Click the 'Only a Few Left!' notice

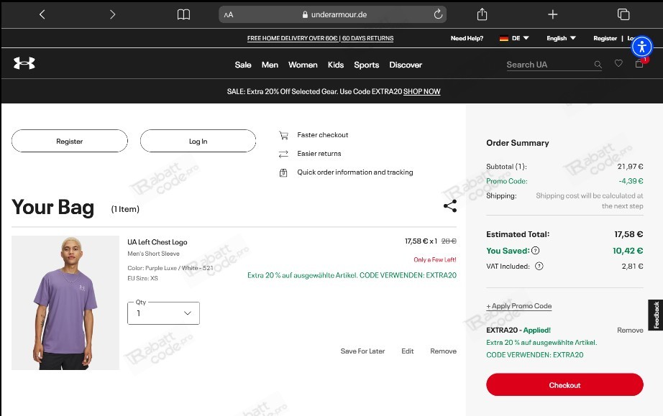tap(434, 260)
